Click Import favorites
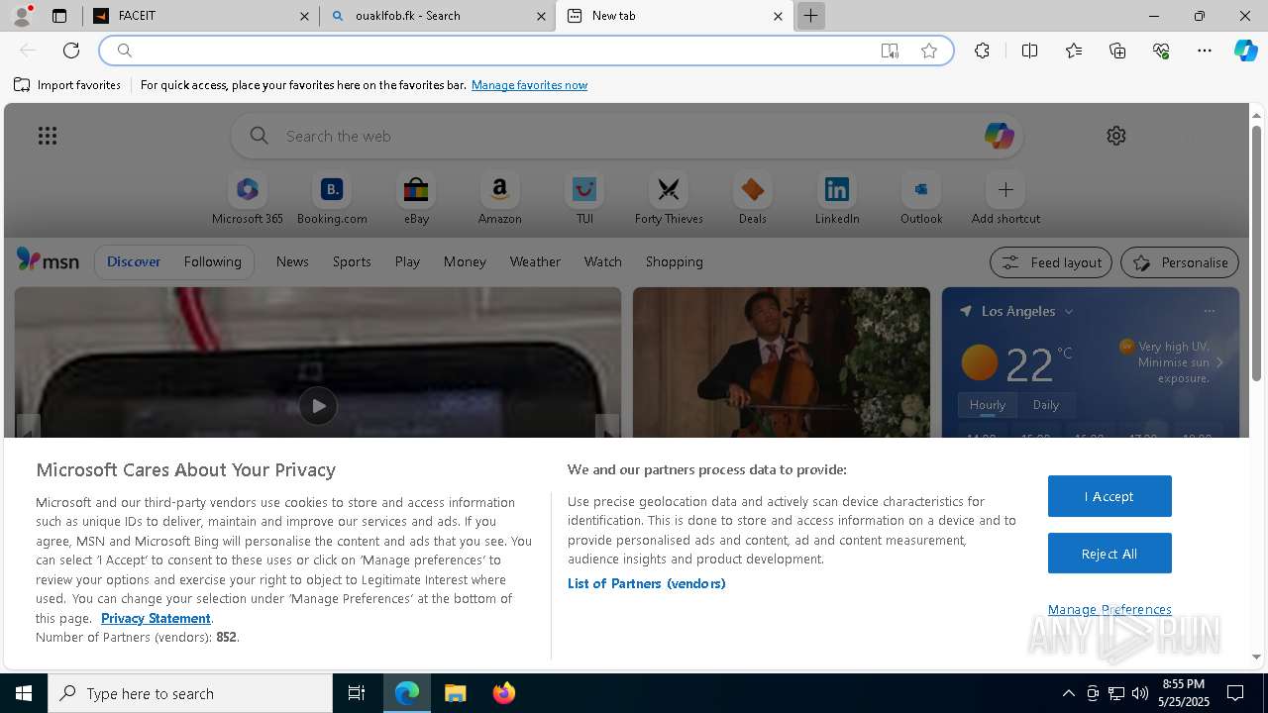Image resolution: width=1268 pixels, height=713 pixels. (67, 85)
